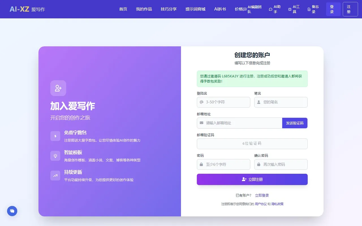
Task: Open the floating chat support bubble
Action: point(12,211)
